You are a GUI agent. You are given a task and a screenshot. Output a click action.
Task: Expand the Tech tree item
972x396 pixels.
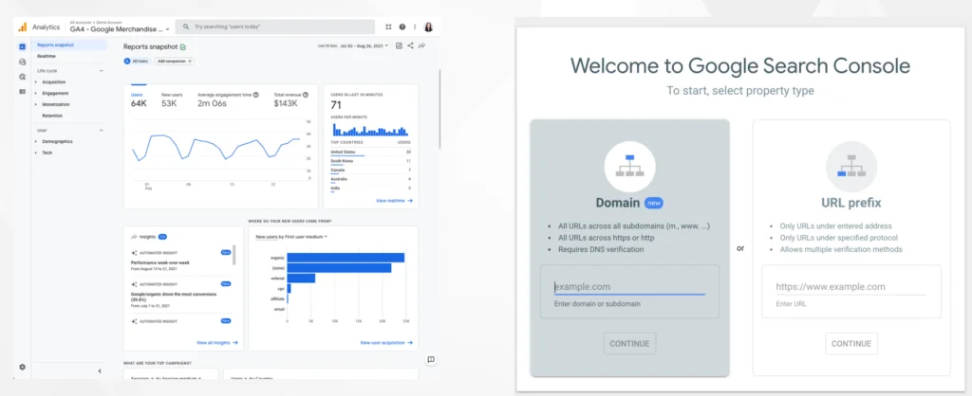[x=36, y=153]
